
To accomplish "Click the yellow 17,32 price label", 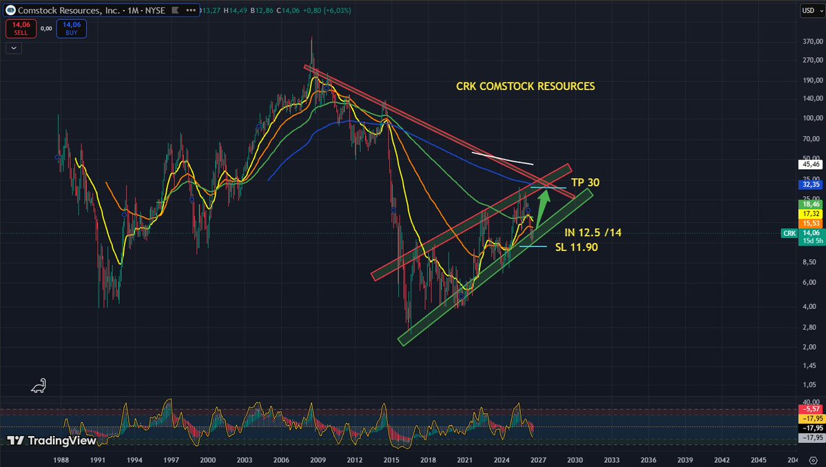I will point(811,214).
